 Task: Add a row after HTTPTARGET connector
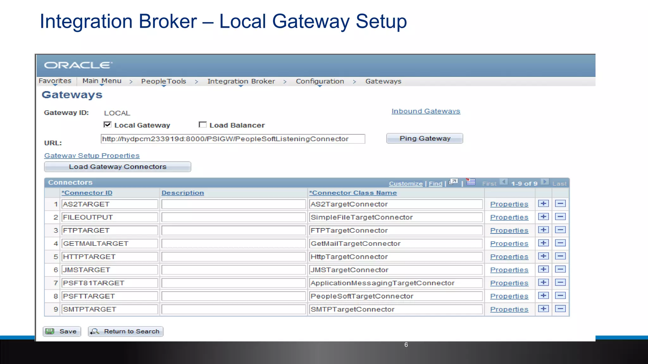point(544,256)
